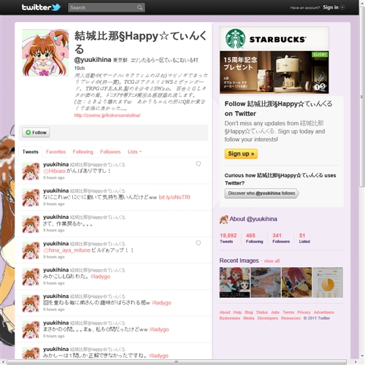The height and width of the screenshot is (365, 365).
Task: Click the Starbucks logo banner
Action: tap(274, 39)
